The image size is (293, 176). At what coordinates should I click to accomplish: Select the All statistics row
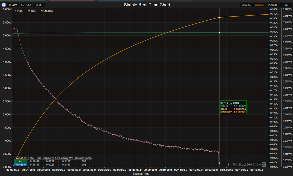[20, 161]
